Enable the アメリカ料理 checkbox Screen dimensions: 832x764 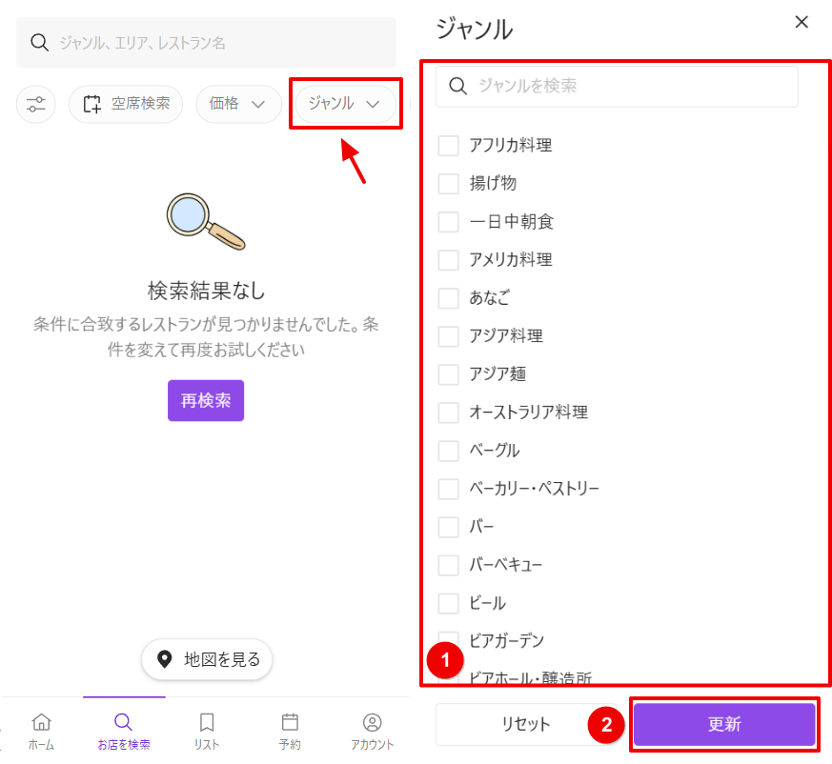point(448,260)
